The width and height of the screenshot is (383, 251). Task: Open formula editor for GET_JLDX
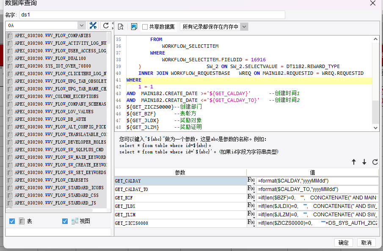pyautogui.click(x=251, y=206)
